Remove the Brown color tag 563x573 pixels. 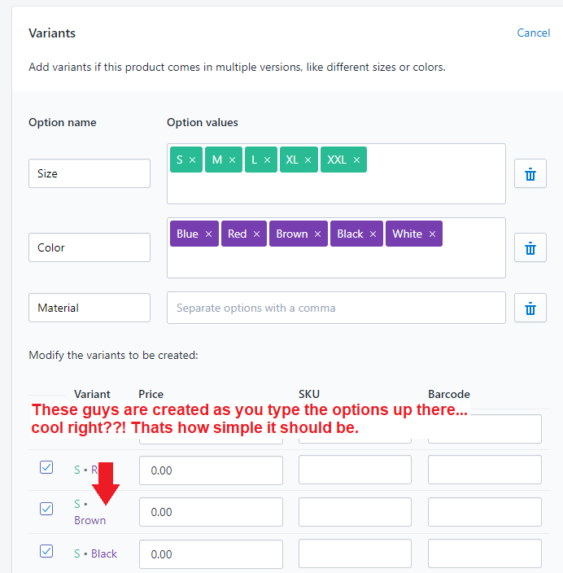pos(318,234)
